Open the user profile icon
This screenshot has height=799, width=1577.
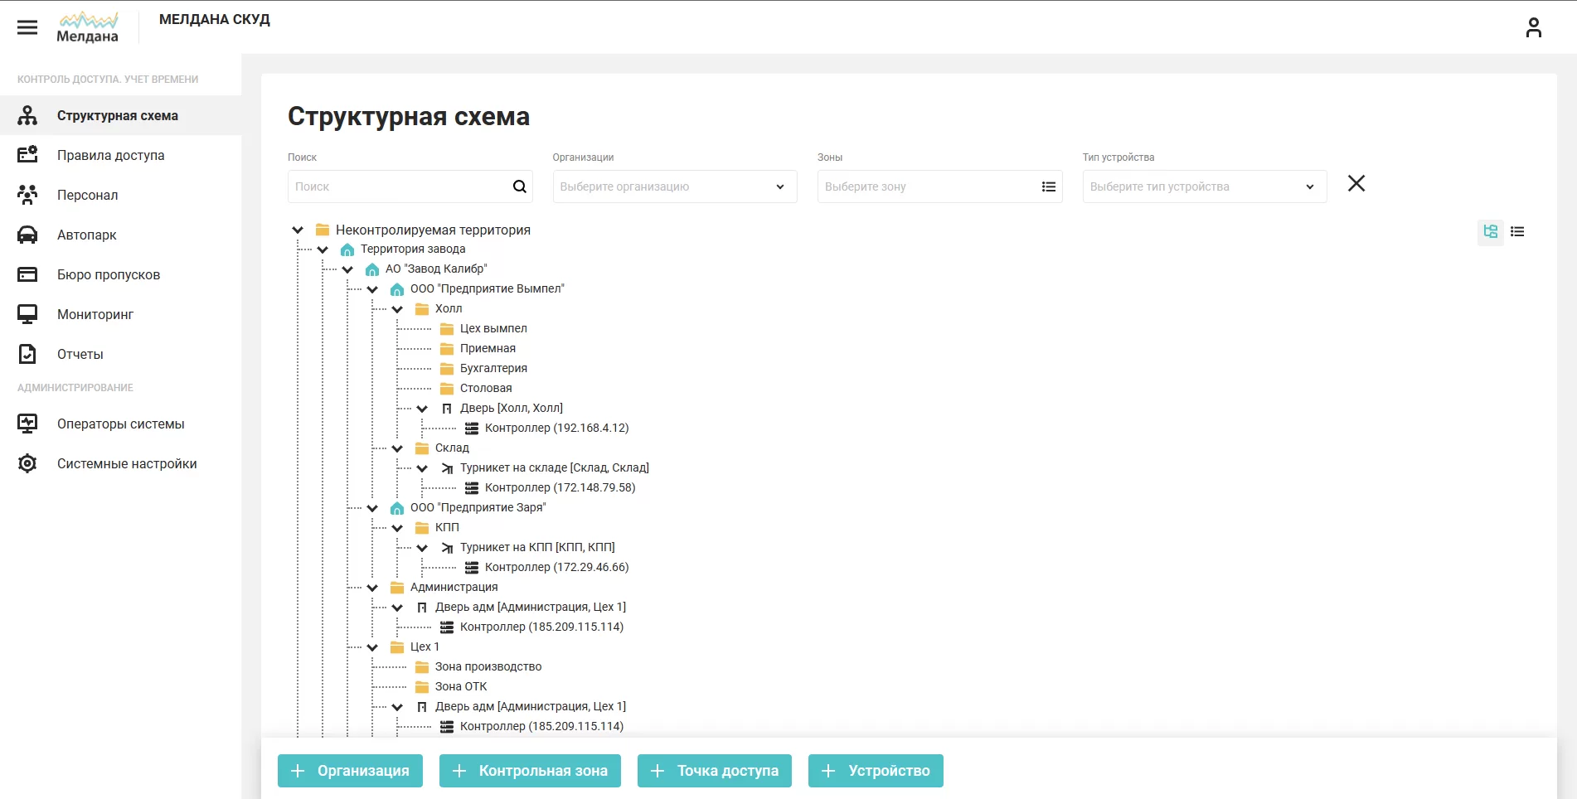point(1533,27)
